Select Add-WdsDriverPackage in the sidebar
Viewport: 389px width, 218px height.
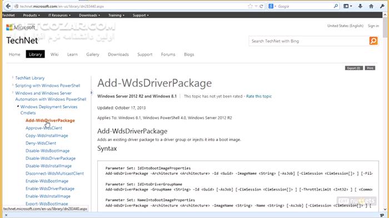(50, 121)
